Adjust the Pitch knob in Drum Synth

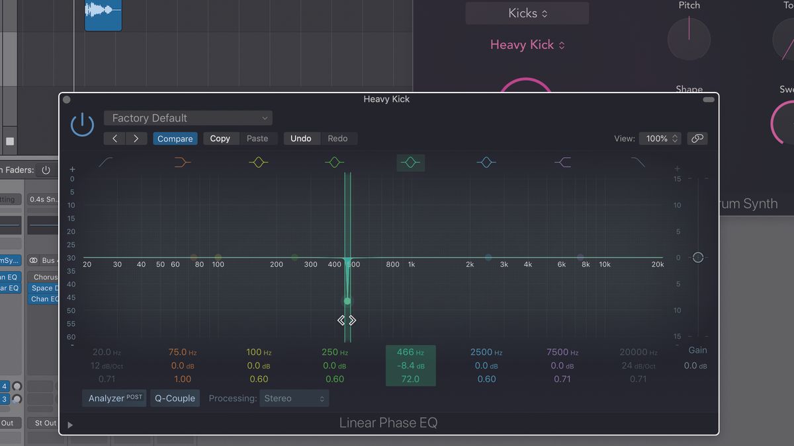coord(689,39)
